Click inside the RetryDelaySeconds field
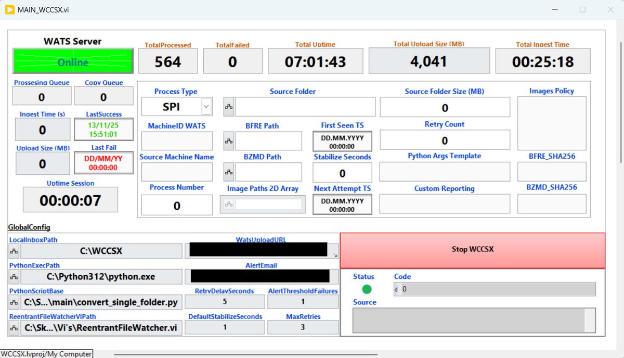Image resolution: width=624 pixels, height=358 pixels. pyautogui.click(x=225, y=302)
